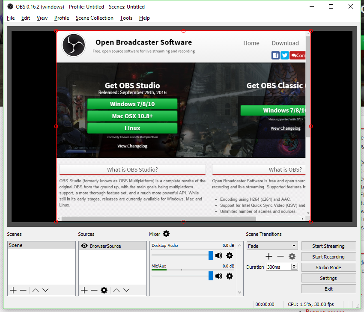This screenshot has height=312, width=364.
Task: Click Download link in webpage preview
Action: 285,43
